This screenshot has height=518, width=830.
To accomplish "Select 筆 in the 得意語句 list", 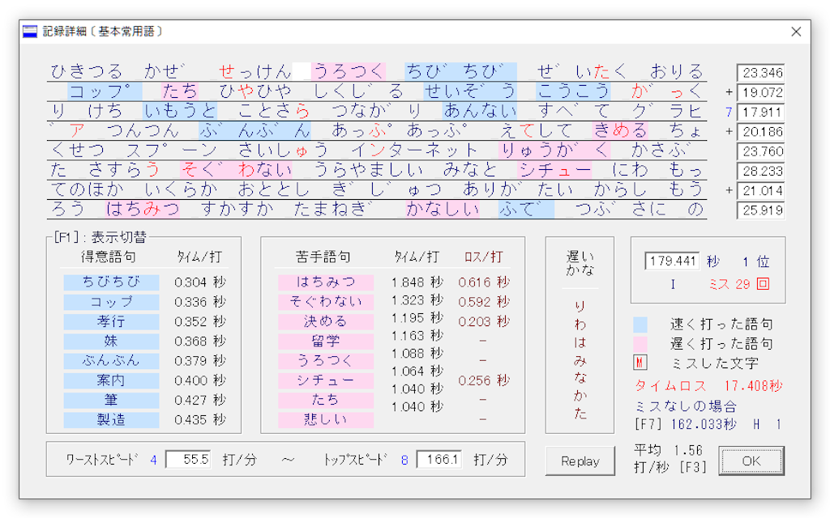I will 111,400.
